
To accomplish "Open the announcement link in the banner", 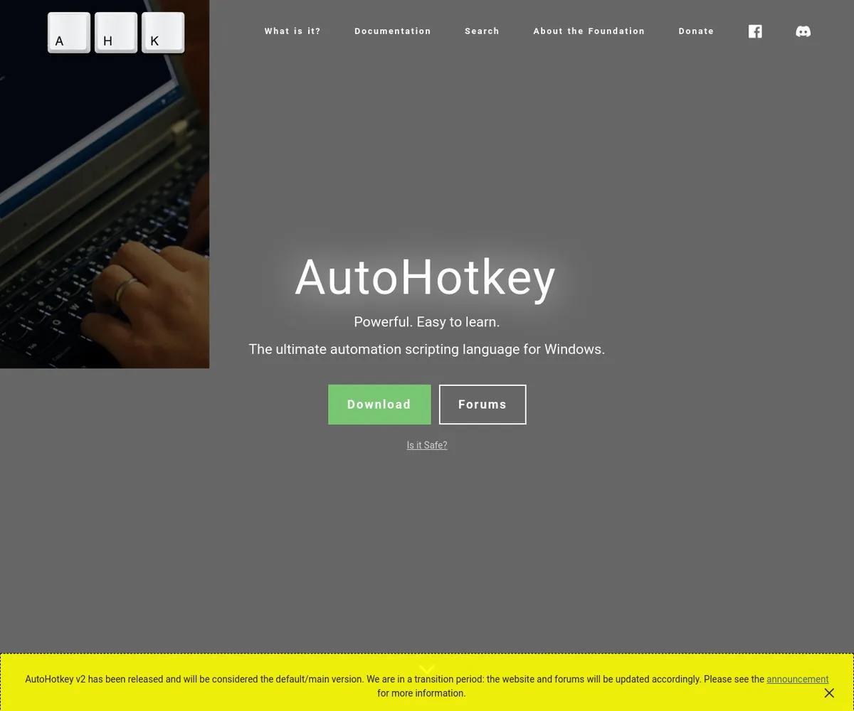I will 797,679.
